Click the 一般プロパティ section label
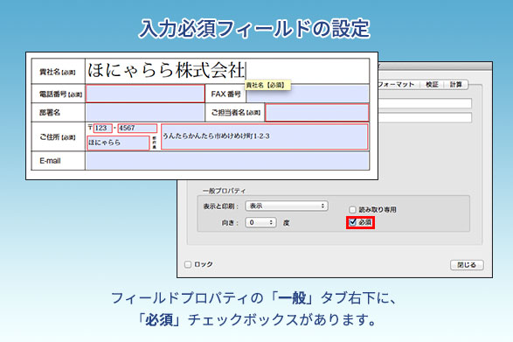513x342 pixels. click(x=224, y=191)
